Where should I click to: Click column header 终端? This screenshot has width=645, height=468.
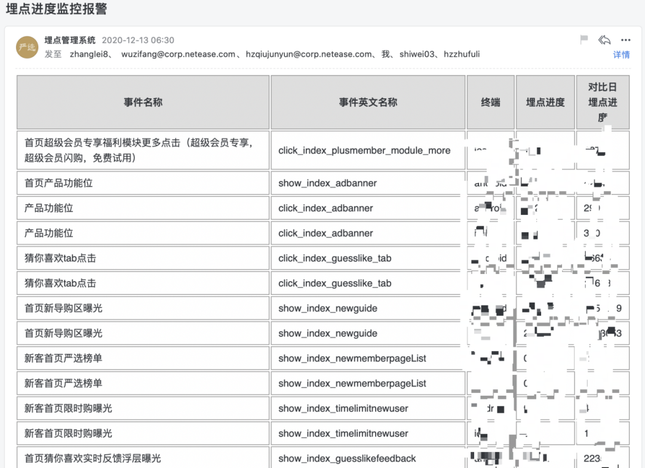(491, 103)
